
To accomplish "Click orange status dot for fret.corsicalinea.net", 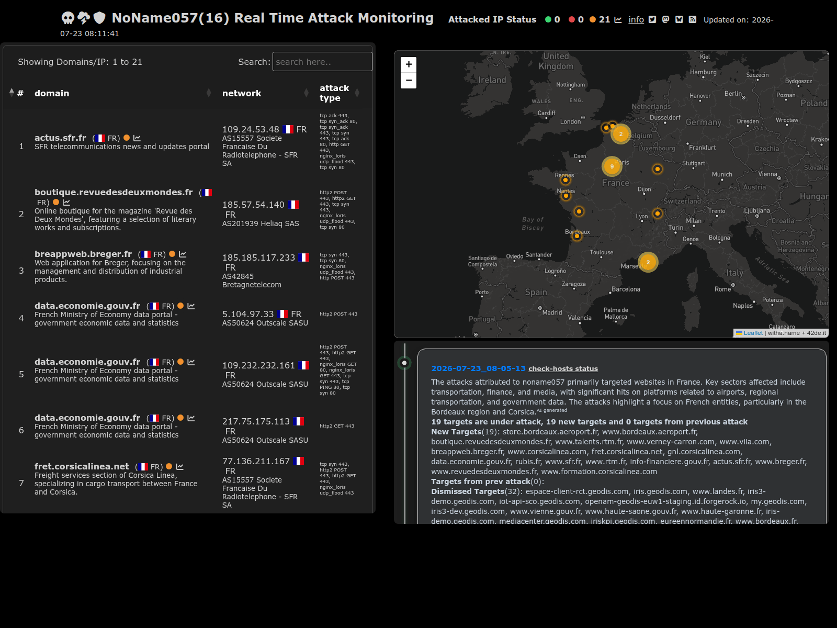I will pos(169,467).
